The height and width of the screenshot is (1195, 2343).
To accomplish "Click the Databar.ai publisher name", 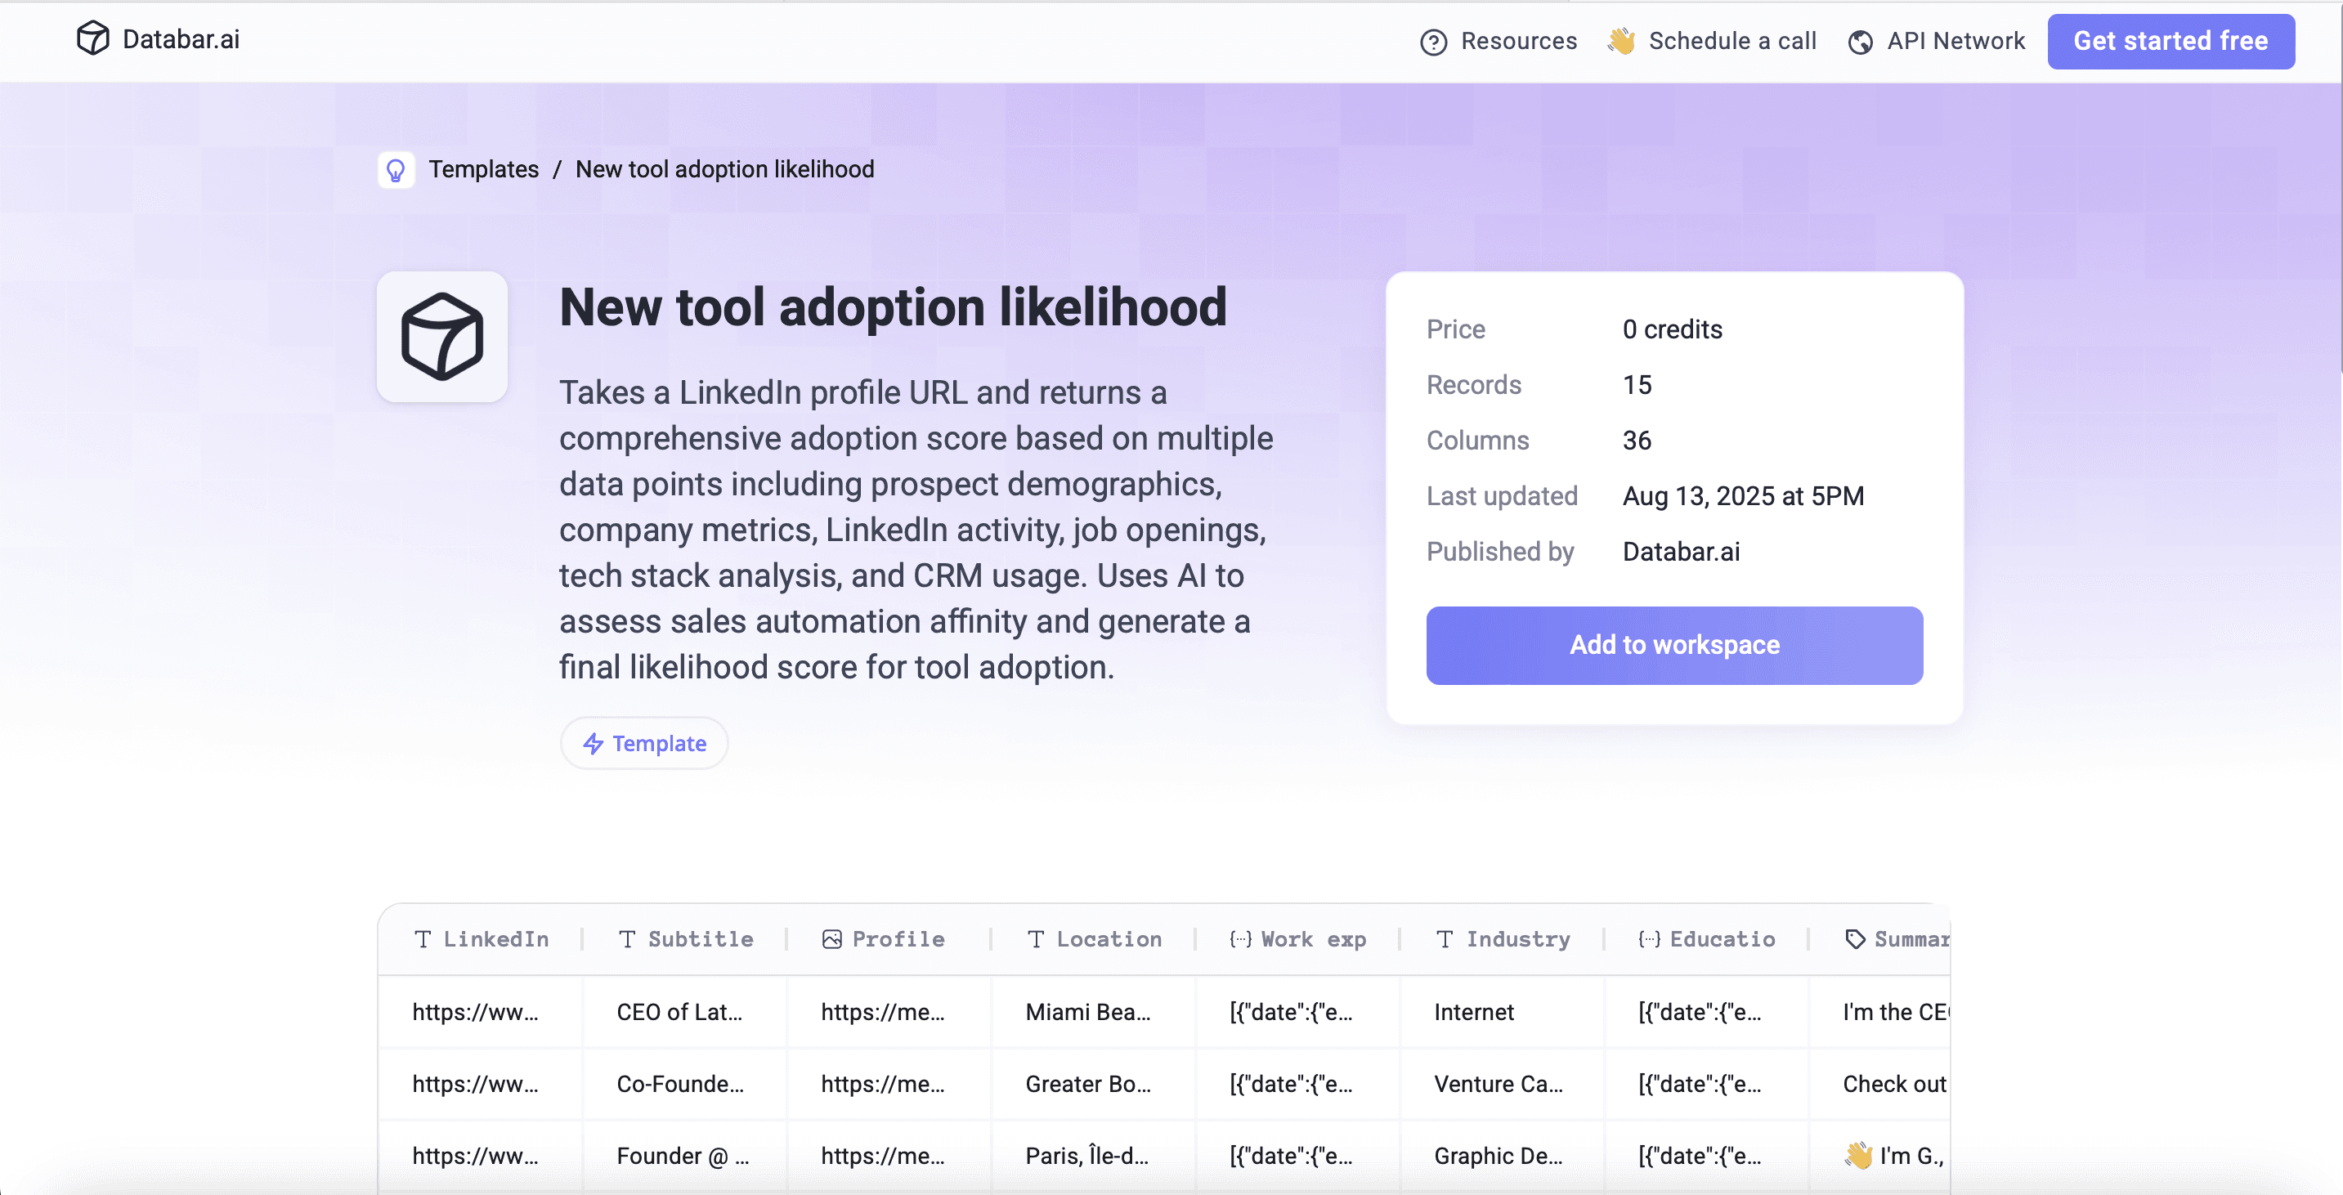I will coord(1681,552).
